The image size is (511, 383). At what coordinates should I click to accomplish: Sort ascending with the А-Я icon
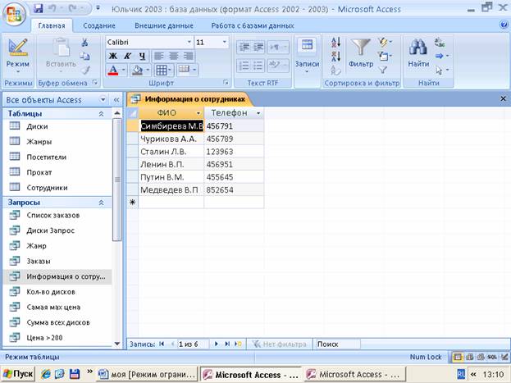pos(335,42)
